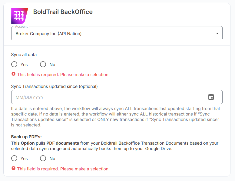
Task: Click the Sync Transactions updated since label
Action: [x=54, y=86]
